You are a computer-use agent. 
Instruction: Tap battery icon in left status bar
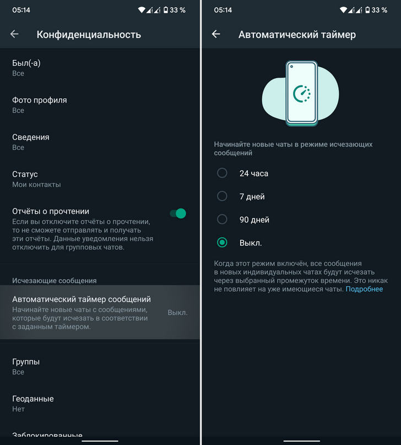[x=165, y=10]
